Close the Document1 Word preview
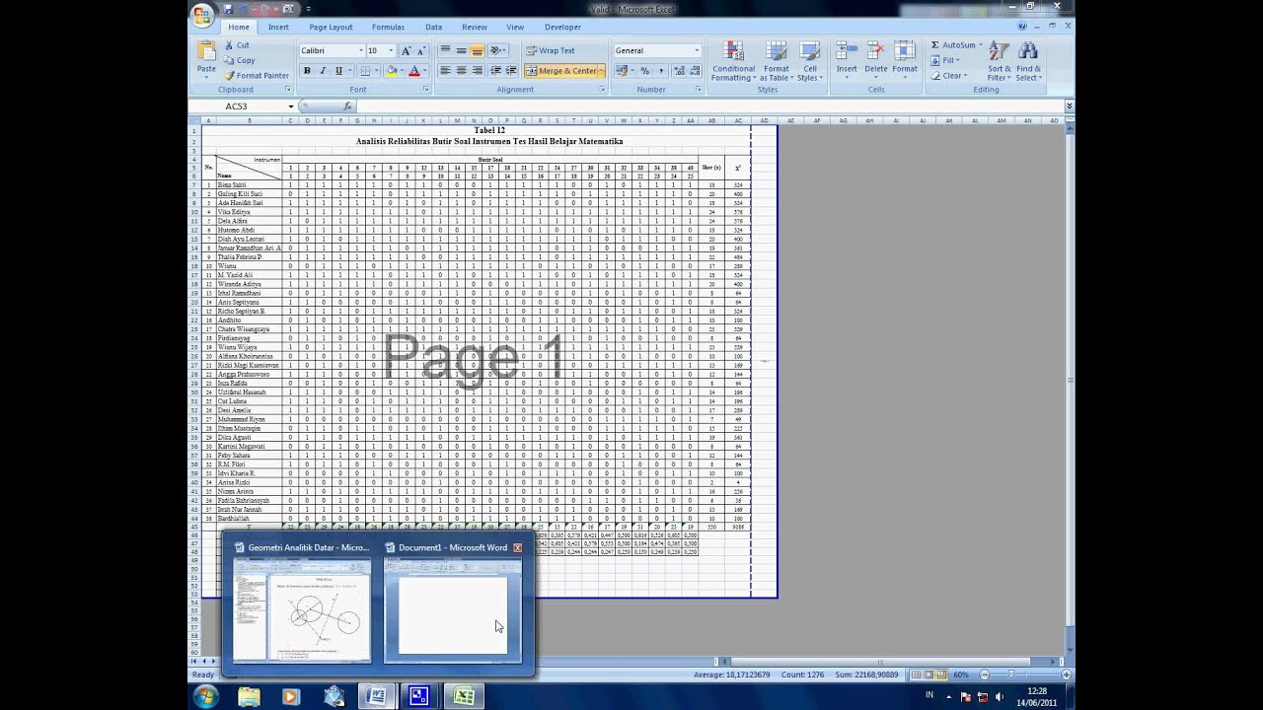Viewport: 1263px width, 710px height. click(x=517, y=547)
